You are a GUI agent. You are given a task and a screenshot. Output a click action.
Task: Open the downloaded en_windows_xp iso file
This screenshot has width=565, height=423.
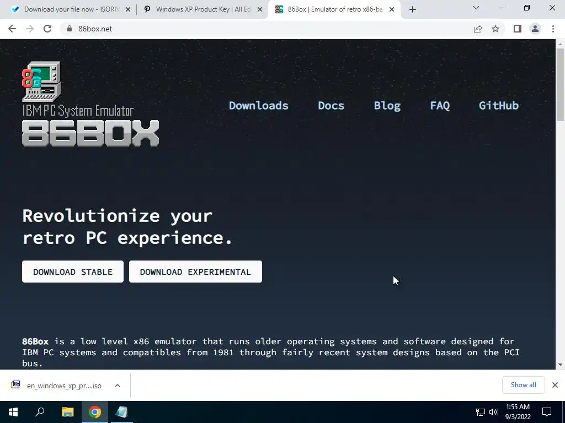(57, 386)
